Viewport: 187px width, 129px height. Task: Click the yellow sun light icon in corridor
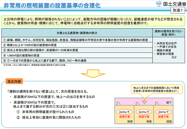[x=144, y=101]
